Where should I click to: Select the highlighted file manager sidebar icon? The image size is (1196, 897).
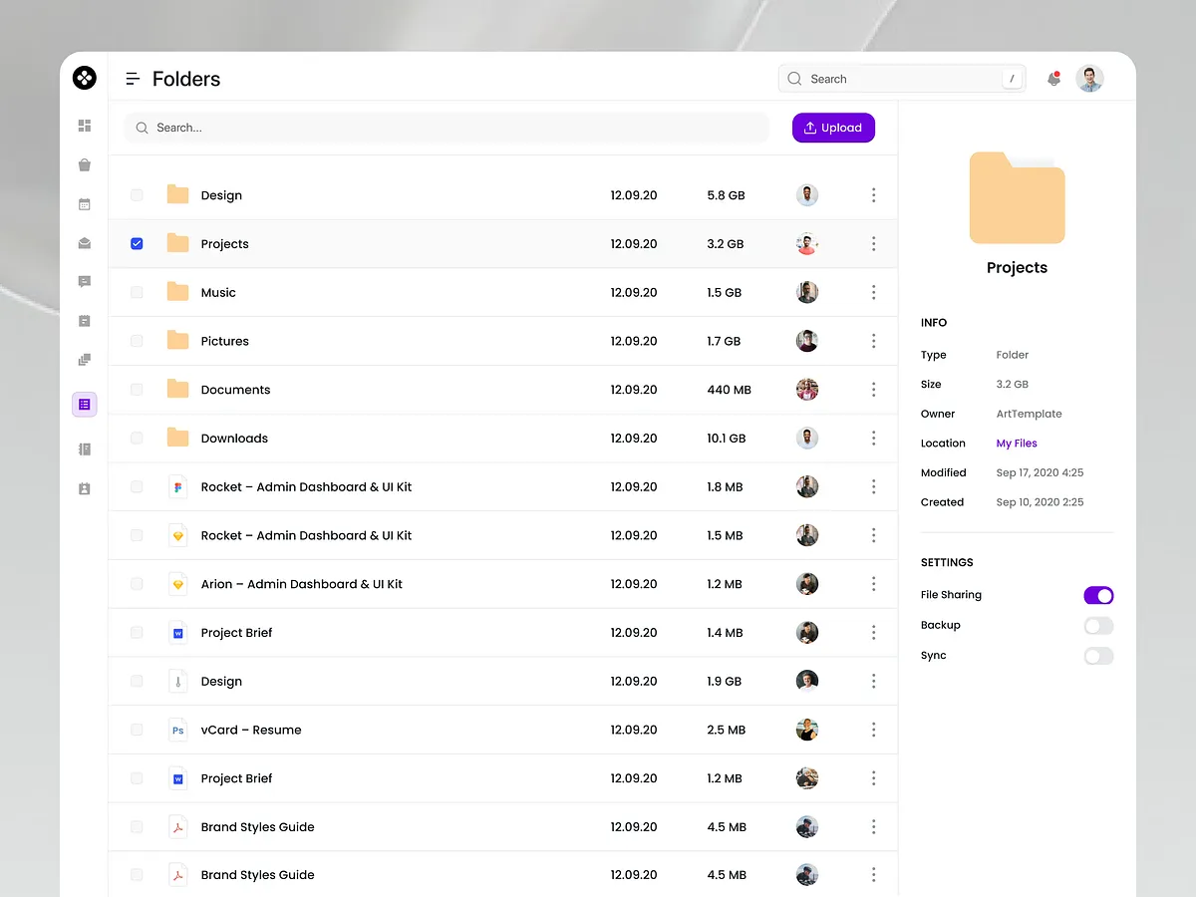click(84, 404)
